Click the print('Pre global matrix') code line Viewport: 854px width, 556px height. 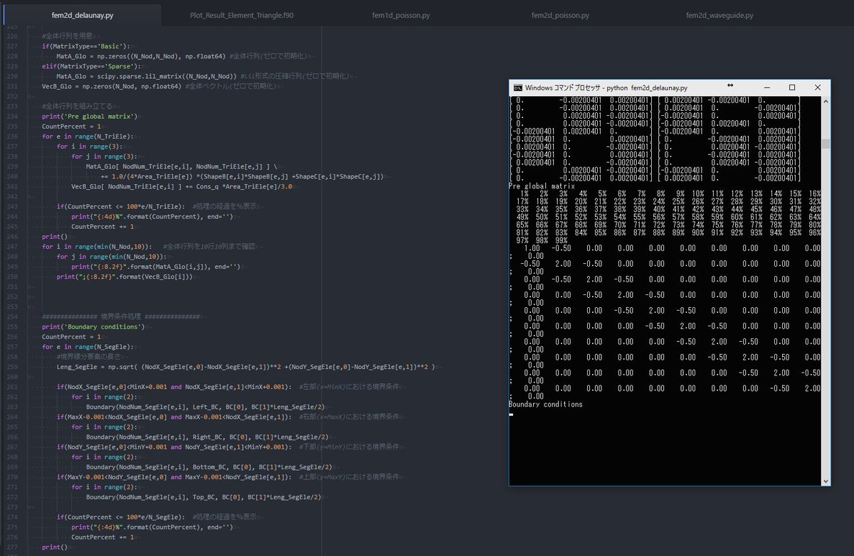pos(89,116)
